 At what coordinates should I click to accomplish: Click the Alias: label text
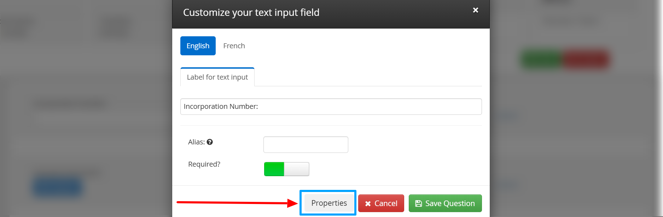click(197, 142)
